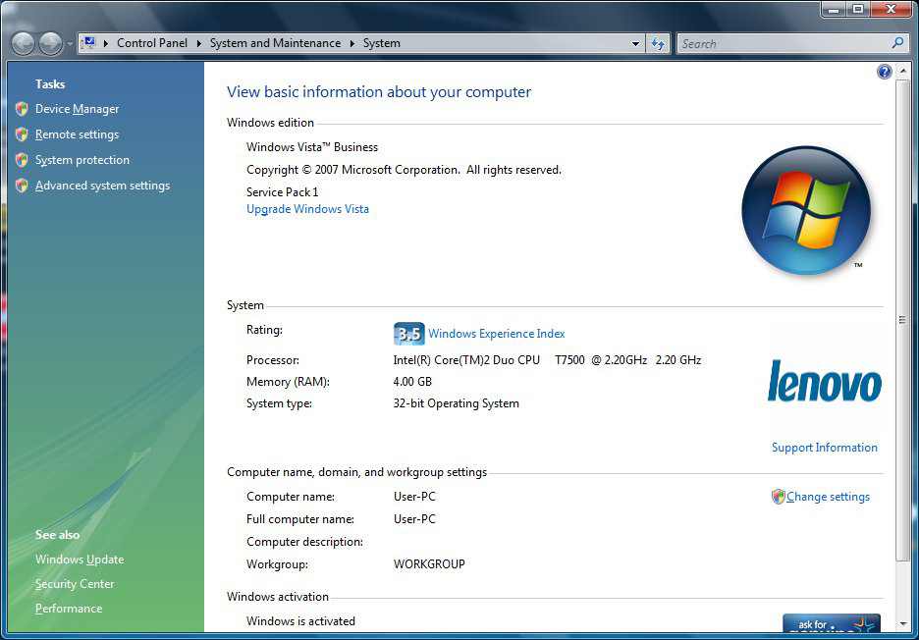Click the 32-bit Operating System text
This screenshot has width=919, height=640.
(x=456, y=403)
